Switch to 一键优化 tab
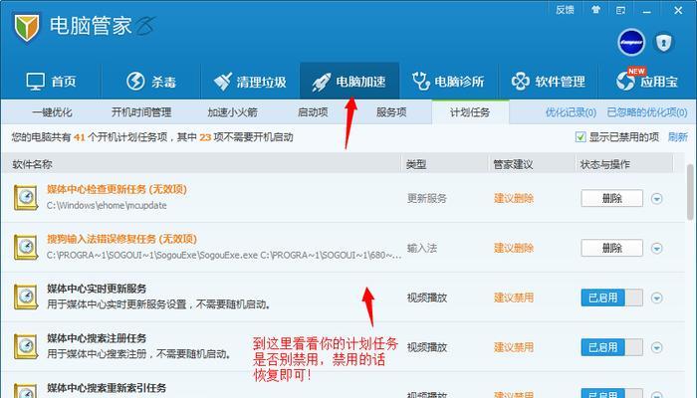 click(x=52, y=112)
